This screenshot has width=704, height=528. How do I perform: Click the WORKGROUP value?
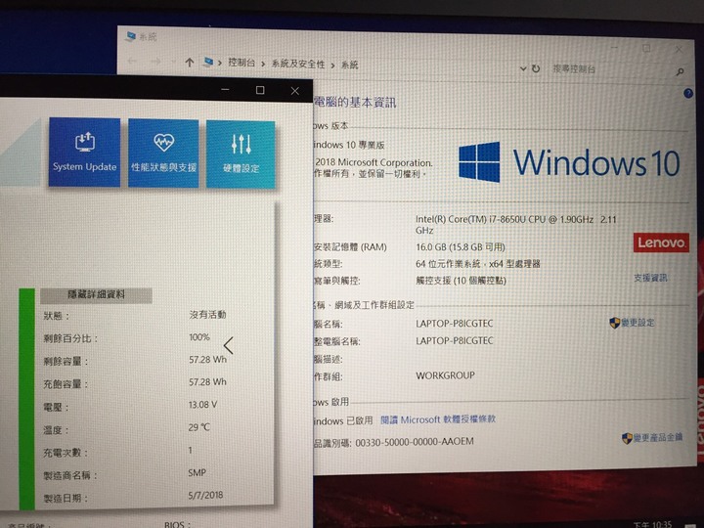(445, 375)
